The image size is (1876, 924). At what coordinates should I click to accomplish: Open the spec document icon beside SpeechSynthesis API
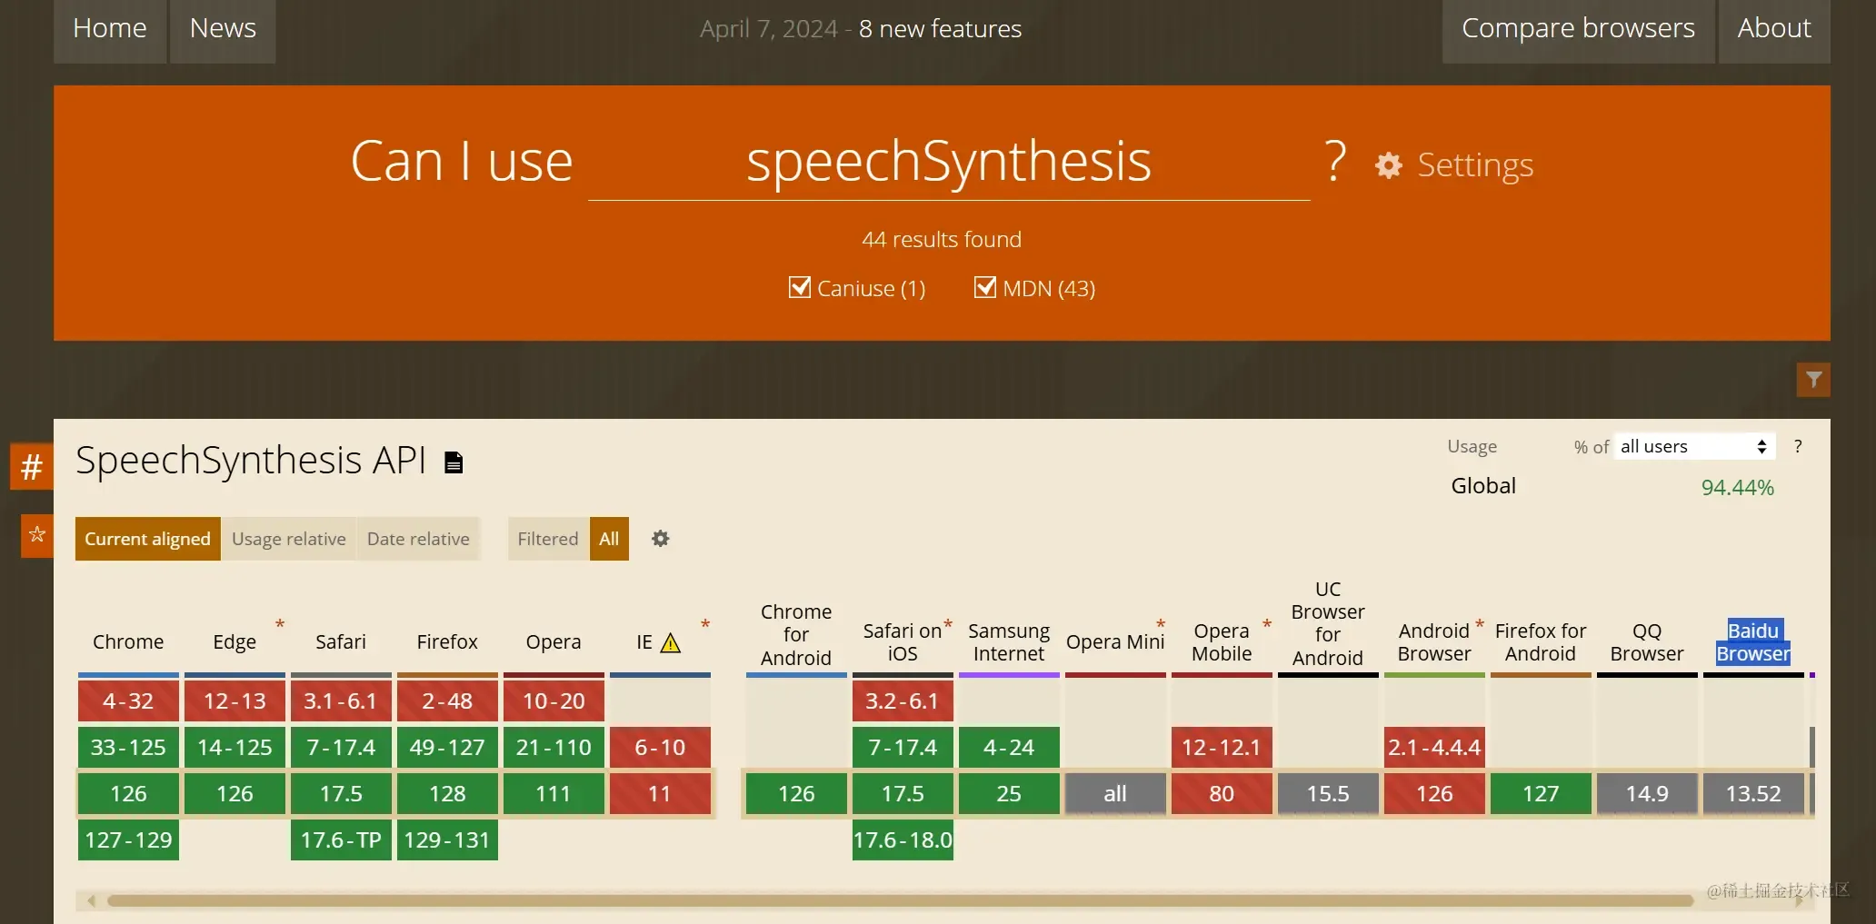[454, 462]
